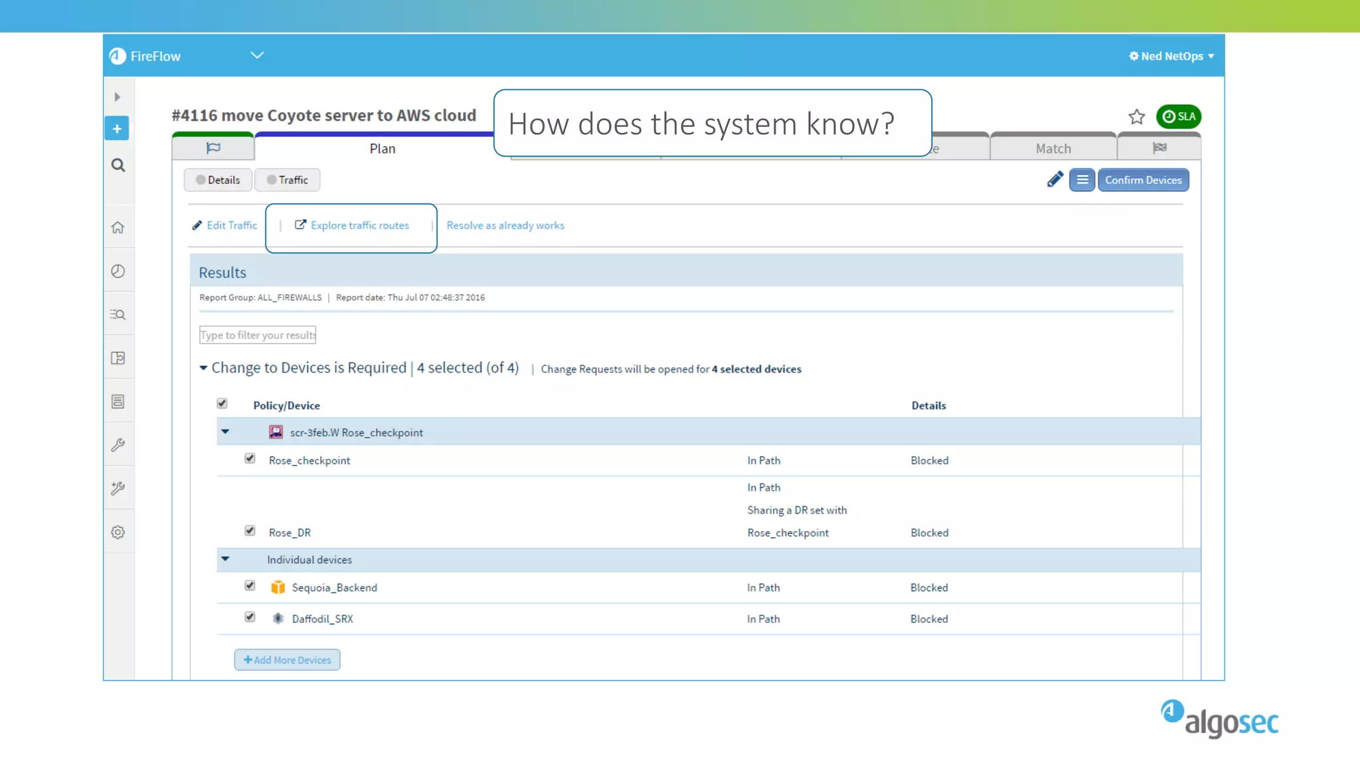Select the Match tab
The width and height of the screenshot is (1360, 765).
click(1053, 149)
